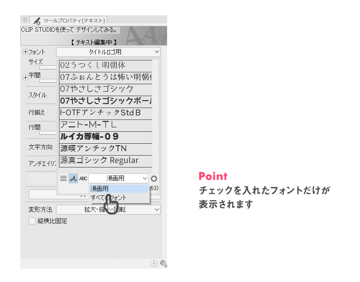Toggle font preview display icon
The height and width of the screenshot is (282, 360).
pyautogui.click(x=73, y=178)
